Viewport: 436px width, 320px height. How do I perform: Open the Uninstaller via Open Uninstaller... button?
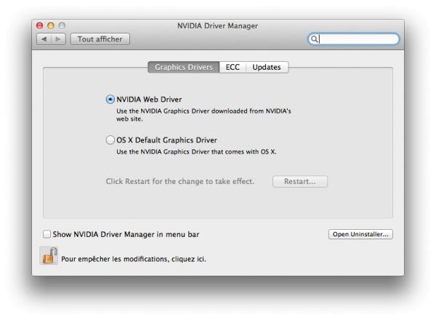[x=360, y=234]
